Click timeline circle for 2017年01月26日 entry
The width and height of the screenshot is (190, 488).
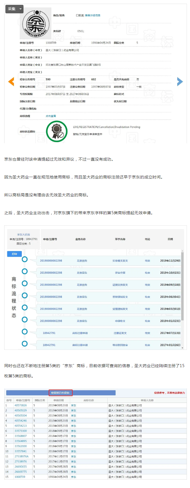coord(25,344)
